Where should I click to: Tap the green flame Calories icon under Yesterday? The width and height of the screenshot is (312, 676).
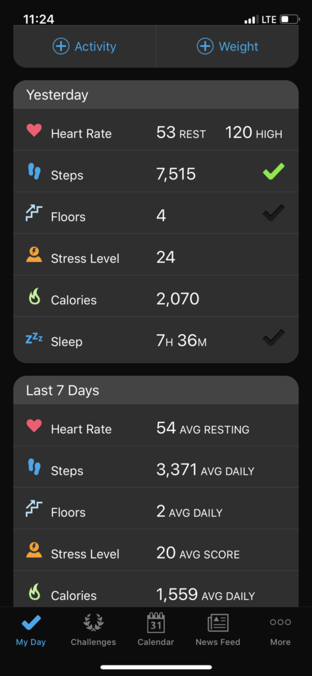34,296
